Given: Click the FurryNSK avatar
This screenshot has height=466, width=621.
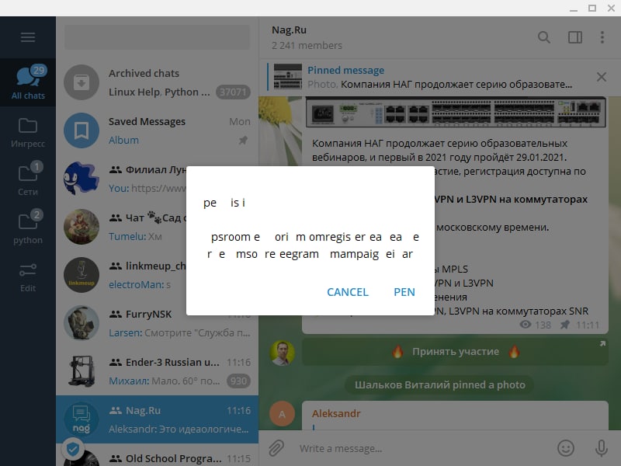Looking at the screenshot, I should tap(82, 323).
